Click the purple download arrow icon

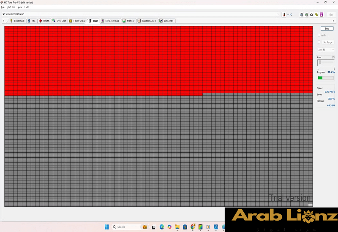click(x=322, y=14)
